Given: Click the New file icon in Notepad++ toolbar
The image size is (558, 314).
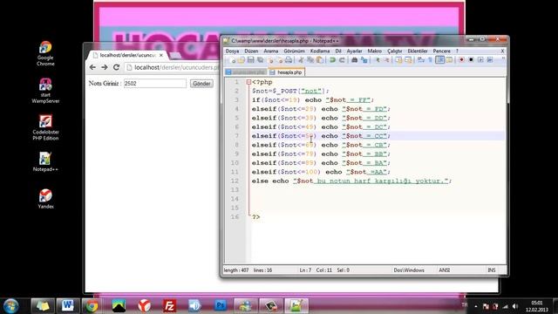Looking at the screenshot, I should (233, 60).
